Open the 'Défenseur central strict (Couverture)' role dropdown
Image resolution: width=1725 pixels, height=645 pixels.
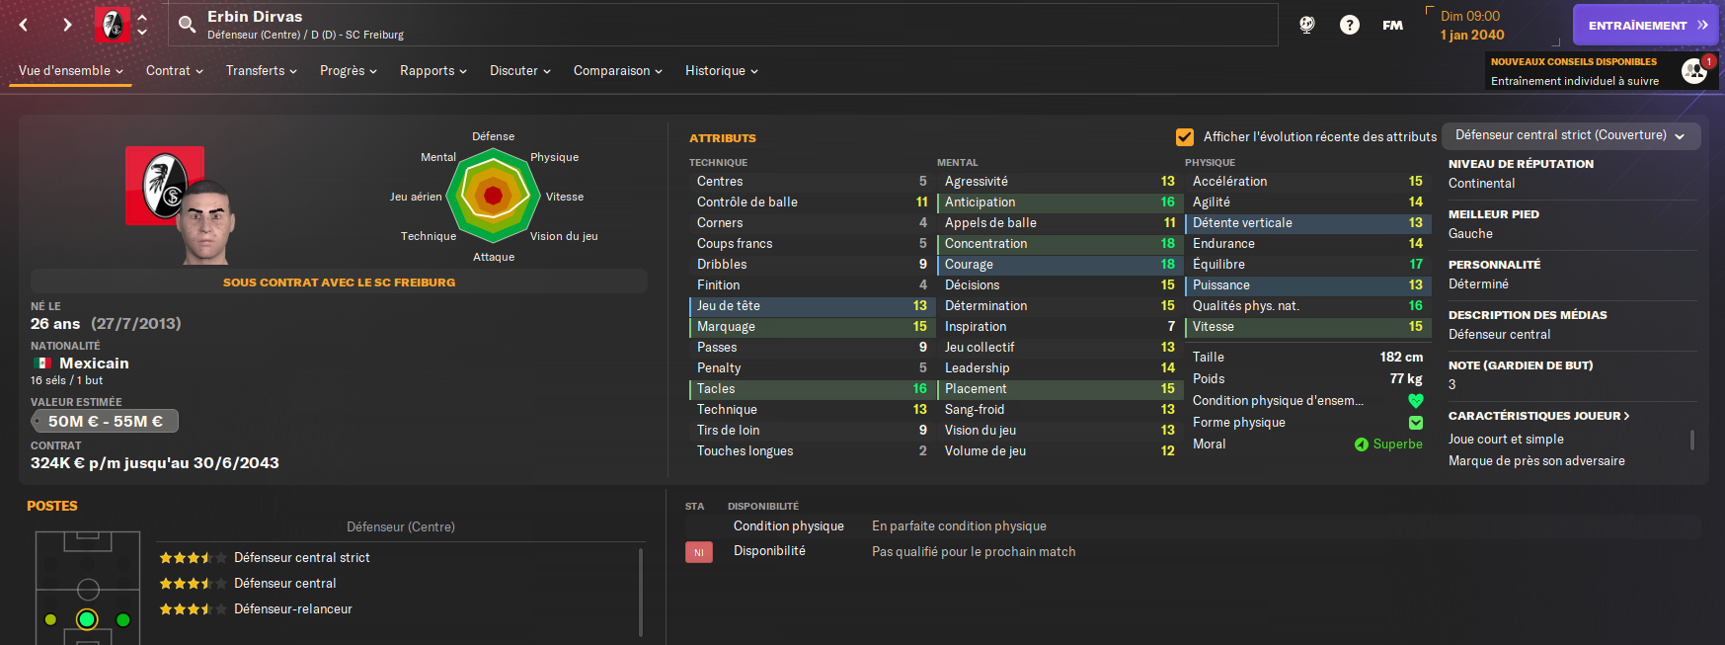(1570, 135)
